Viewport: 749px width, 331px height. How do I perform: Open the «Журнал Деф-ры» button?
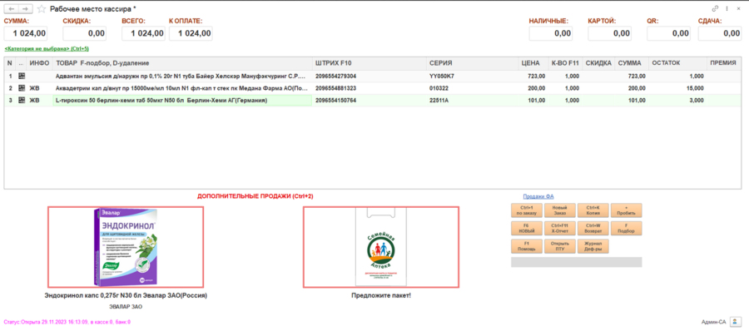[x=593, y=246]
